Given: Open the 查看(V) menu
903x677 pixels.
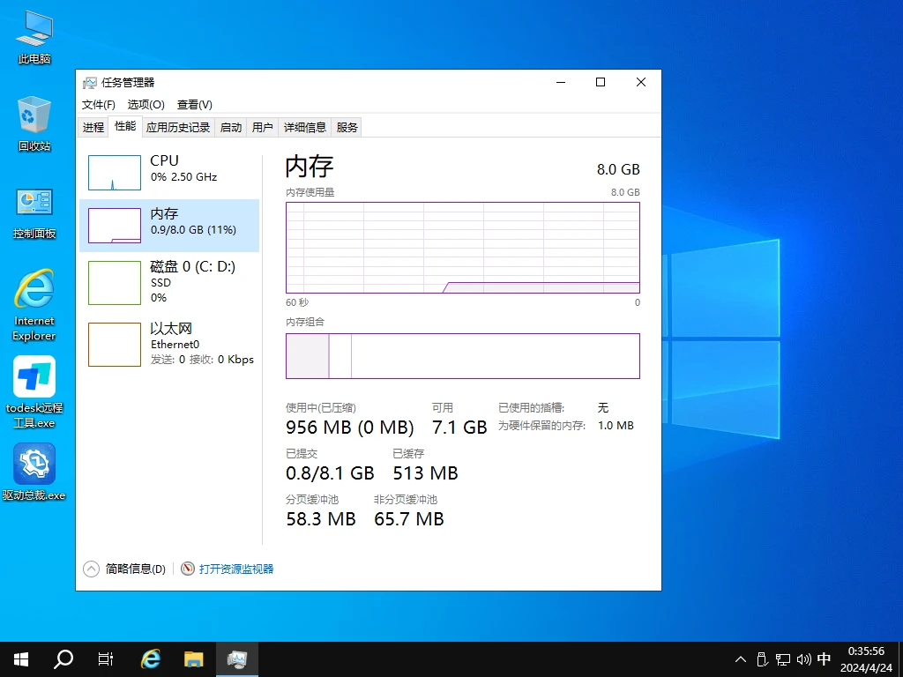Looking at the screenshot, I should (195, 105).
